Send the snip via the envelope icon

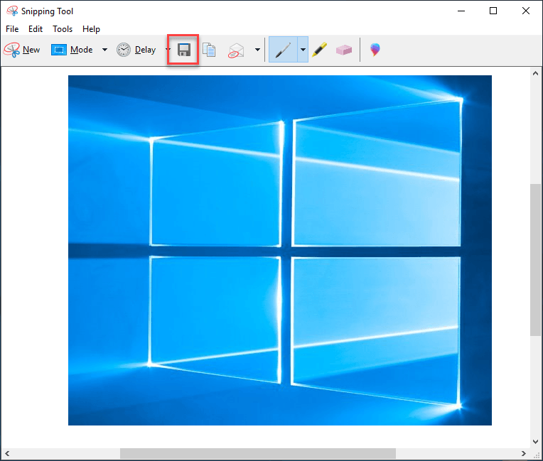(236, 50)
